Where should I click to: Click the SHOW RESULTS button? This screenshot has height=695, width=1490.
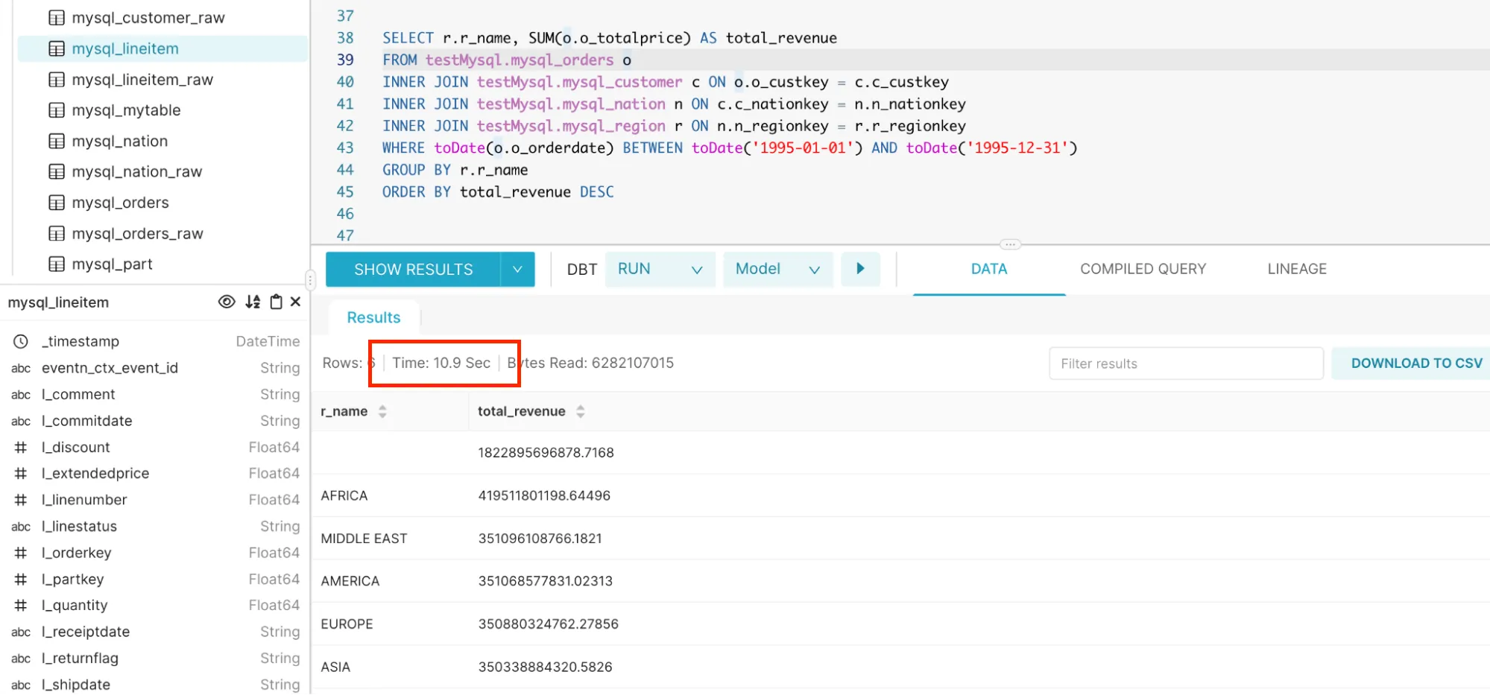click(x=413, y=269)
